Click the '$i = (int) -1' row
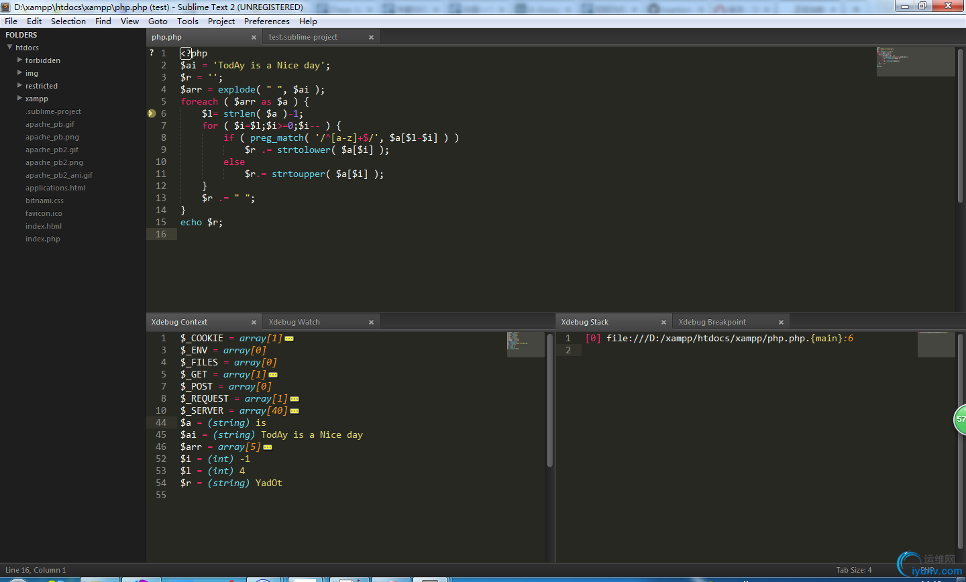Image resolution: width=966 pixels, height=582 pixels. pos(215,459)
